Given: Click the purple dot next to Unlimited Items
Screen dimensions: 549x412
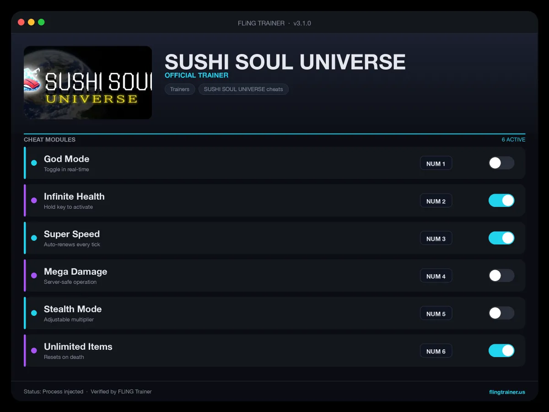Looking at the screenshot, I should 34,351.
